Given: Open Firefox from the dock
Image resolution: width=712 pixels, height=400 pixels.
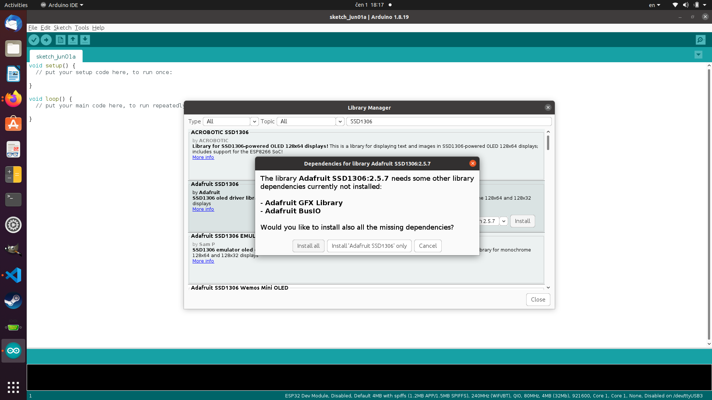Looking at the screenshot, I should (x=13, y=99).
